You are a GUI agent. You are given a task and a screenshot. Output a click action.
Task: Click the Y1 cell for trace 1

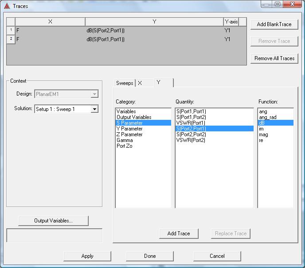point(231,31)
